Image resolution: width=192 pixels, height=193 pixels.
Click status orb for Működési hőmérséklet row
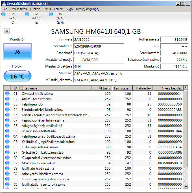(7, 163)
